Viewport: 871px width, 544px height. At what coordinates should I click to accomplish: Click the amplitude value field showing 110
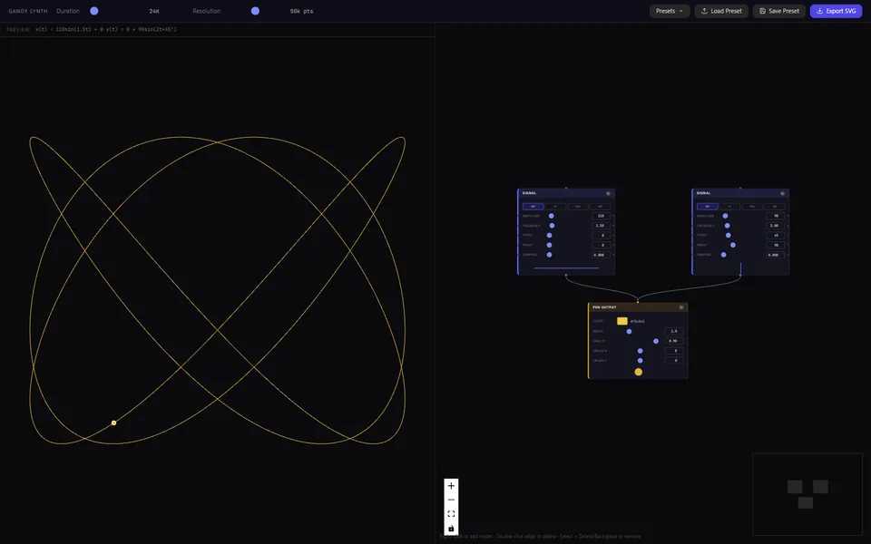pyautogui.click(x=601, y=216)
